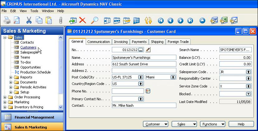Open the Sales menu button
Viewport: 258px width, 131px height.
[x=184, y=124]
